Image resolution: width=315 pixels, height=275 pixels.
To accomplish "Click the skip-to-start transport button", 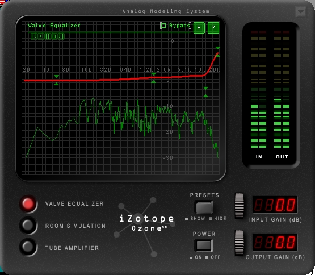I will click(35, 36).
